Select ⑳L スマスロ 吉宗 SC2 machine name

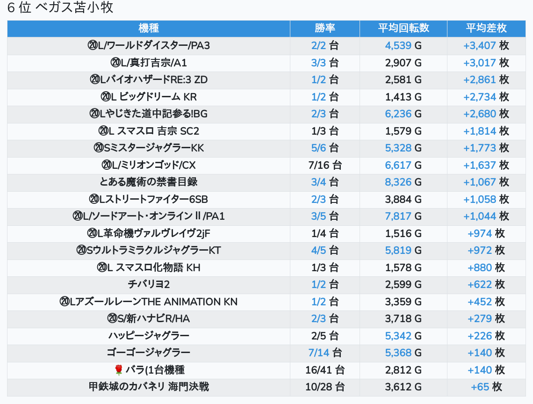click(149, 131)
